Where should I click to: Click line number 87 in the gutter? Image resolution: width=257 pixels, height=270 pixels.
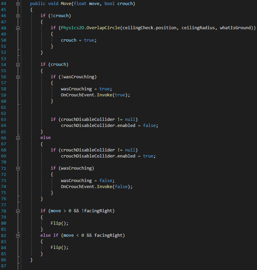pyautogui.click(x=4, y=266)
